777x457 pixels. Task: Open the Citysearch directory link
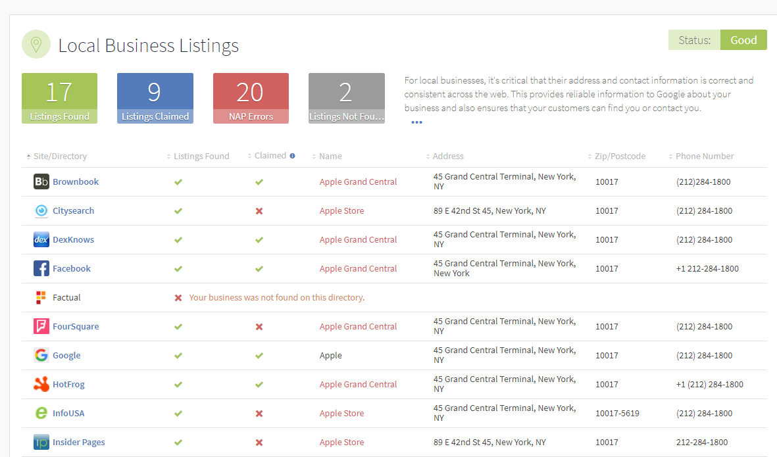pos(73,210)
